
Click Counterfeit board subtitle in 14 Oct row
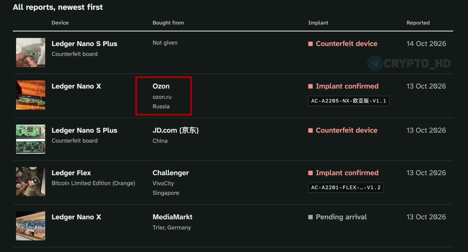[75, 54]
